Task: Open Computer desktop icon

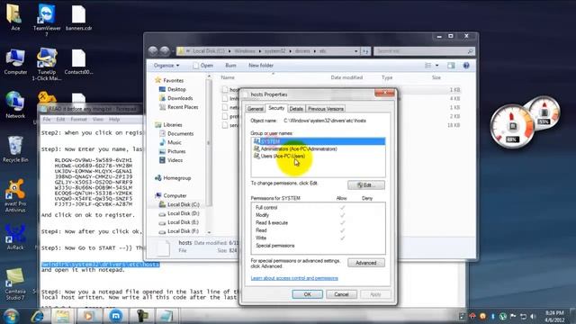Action: coord(15,62)
